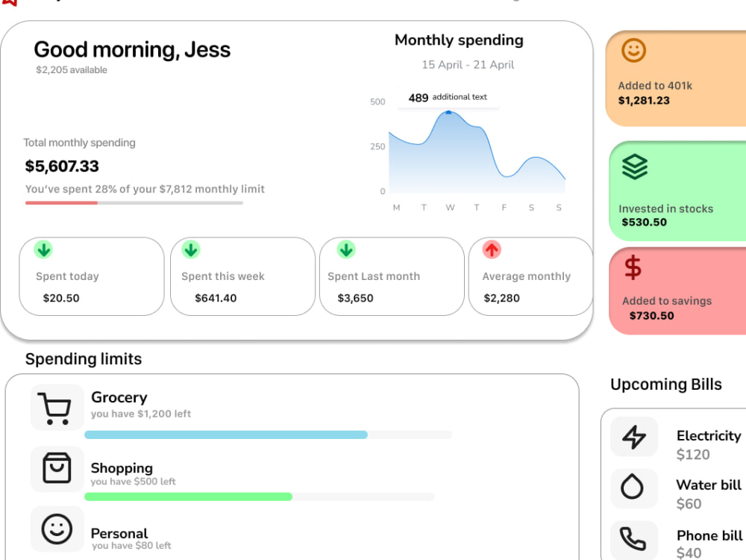Click the Shopping category label
746x560 pixels.
pos(122,468)
